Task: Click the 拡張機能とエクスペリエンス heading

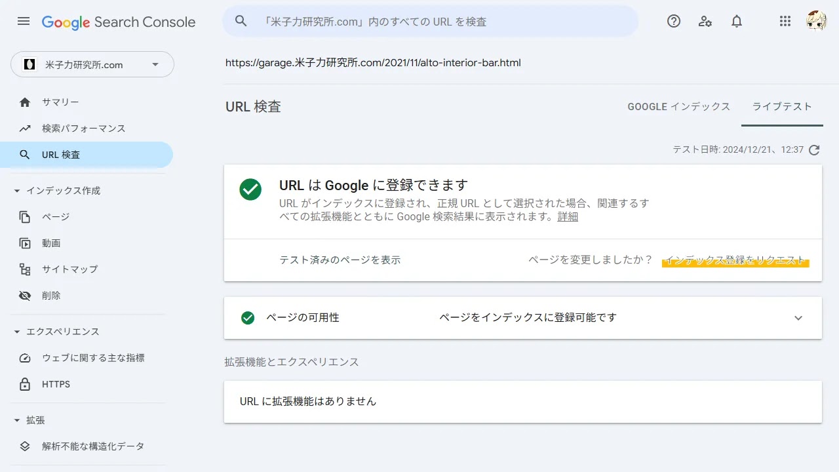Action: 292,362
